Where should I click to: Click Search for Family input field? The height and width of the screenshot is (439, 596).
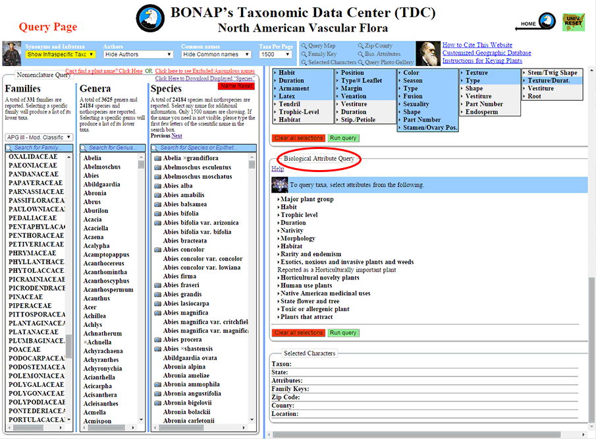point(39,148)
